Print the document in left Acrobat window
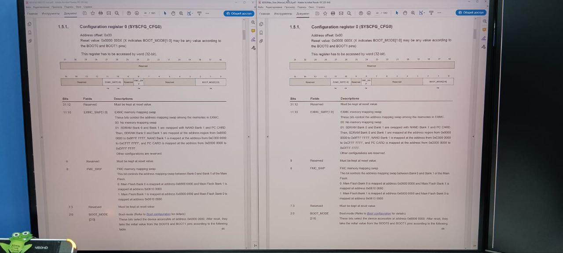This screenshot has height=253, width=563. (101, 13)
